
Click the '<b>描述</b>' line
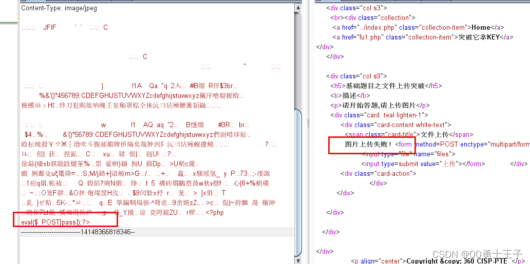pyautogui.click(x=351, y=95)
